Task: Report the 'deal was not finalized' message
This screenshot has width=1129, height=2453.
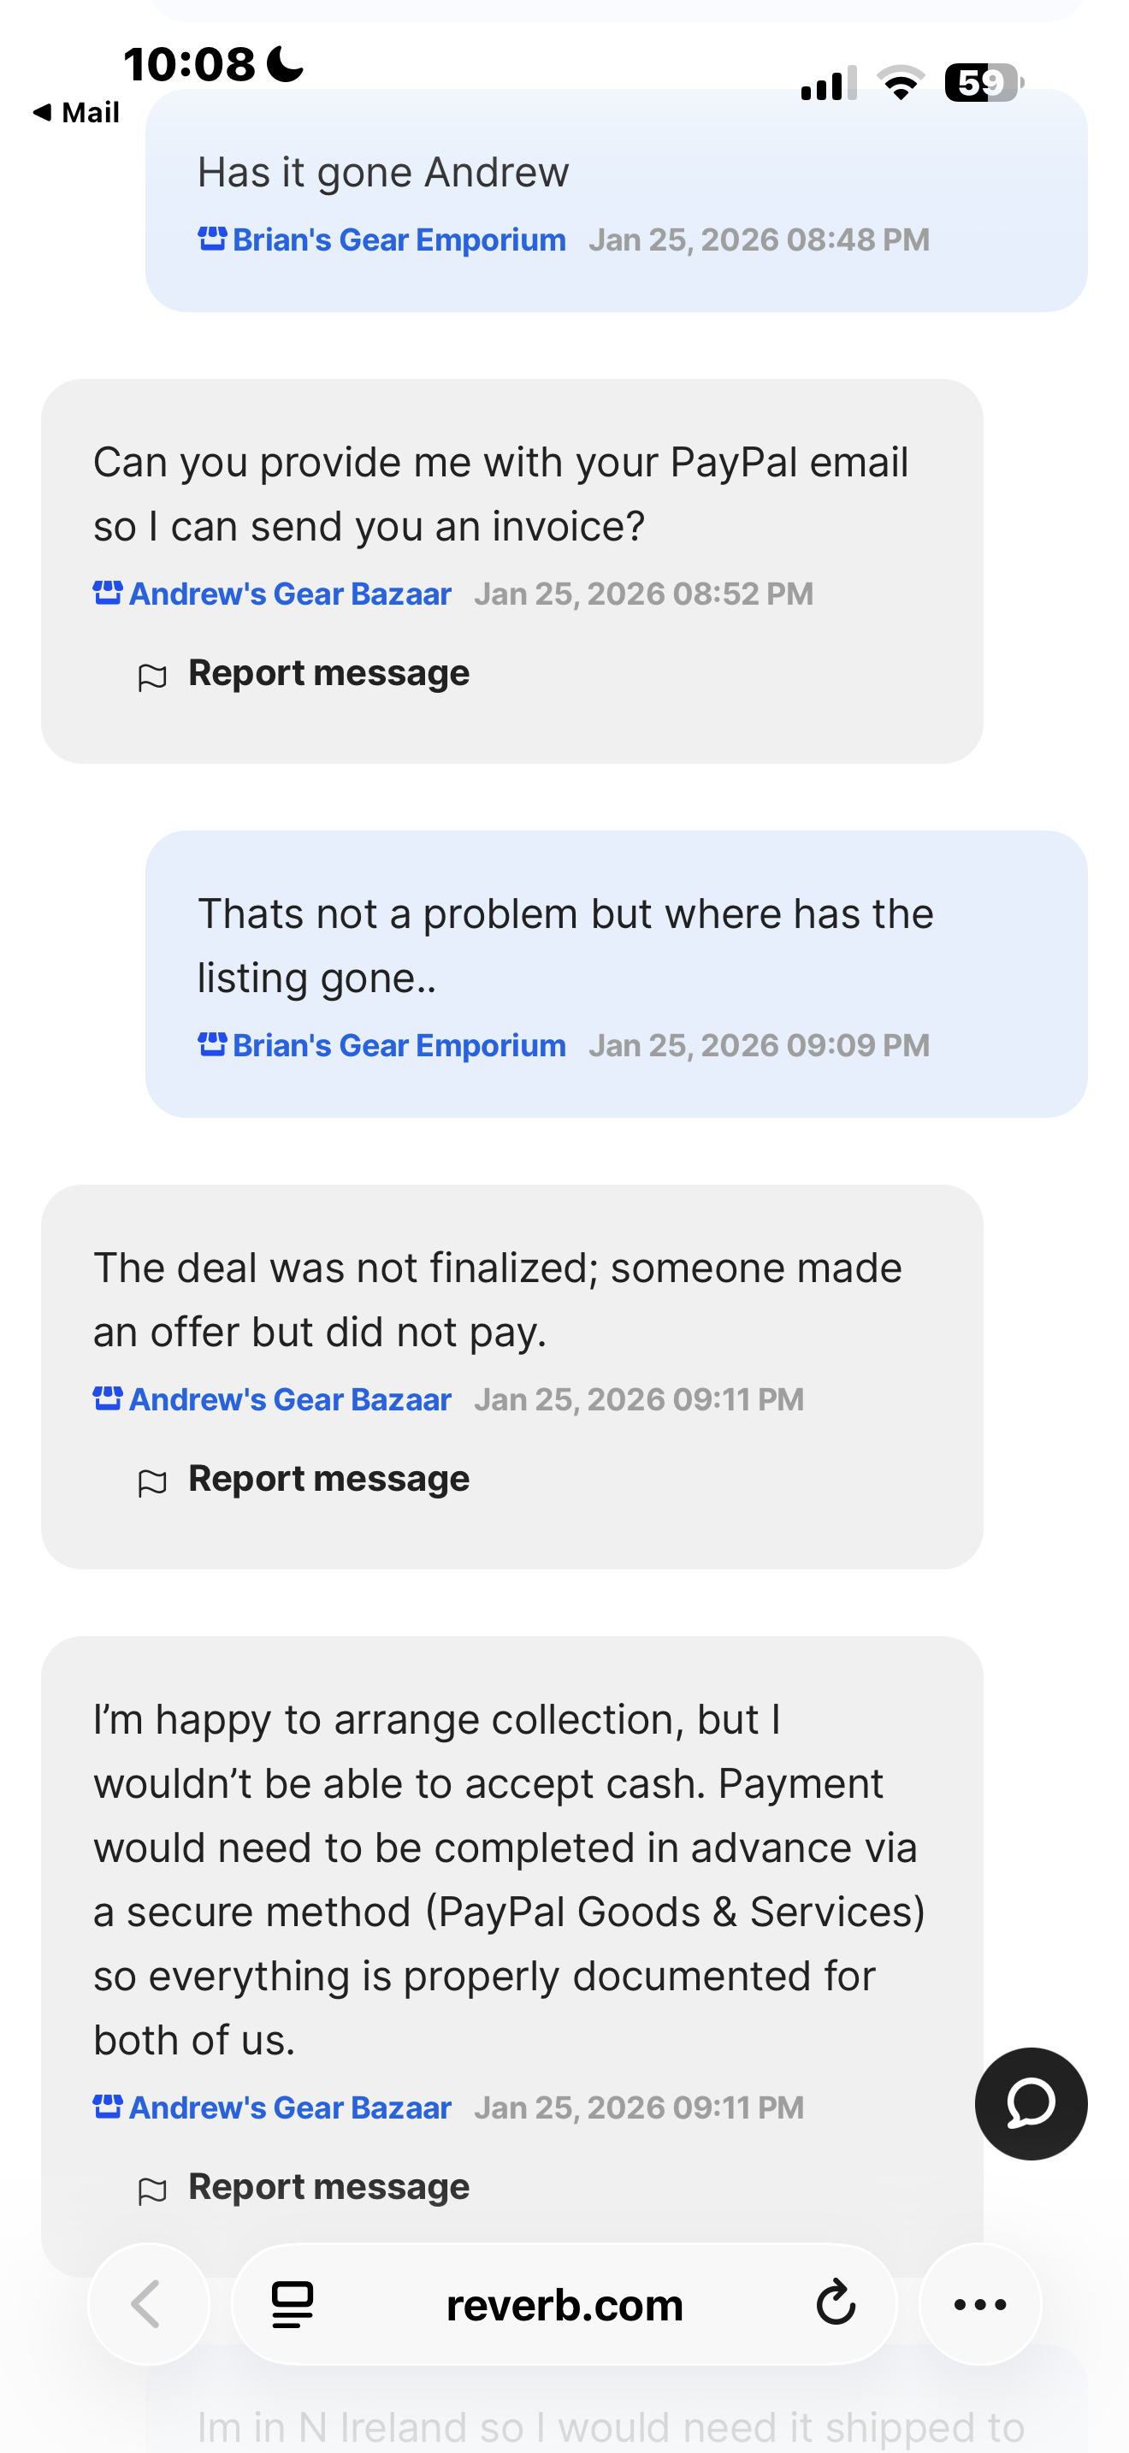Action: pos(328,1479)
